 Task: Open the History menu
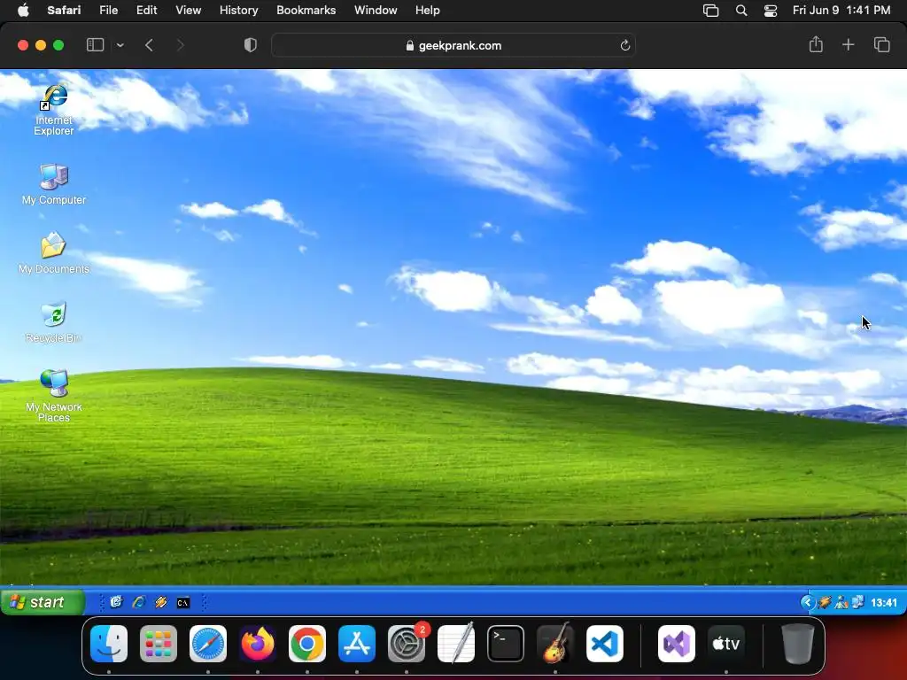pyautogui.click(x=238, y=10)
